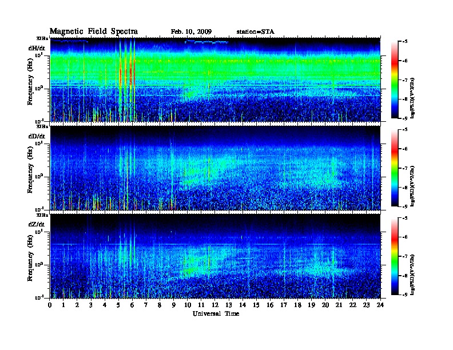Click the -7 tick on the dH/dt color bar
This screenshot has height=350, width=453.
point(405,80)
